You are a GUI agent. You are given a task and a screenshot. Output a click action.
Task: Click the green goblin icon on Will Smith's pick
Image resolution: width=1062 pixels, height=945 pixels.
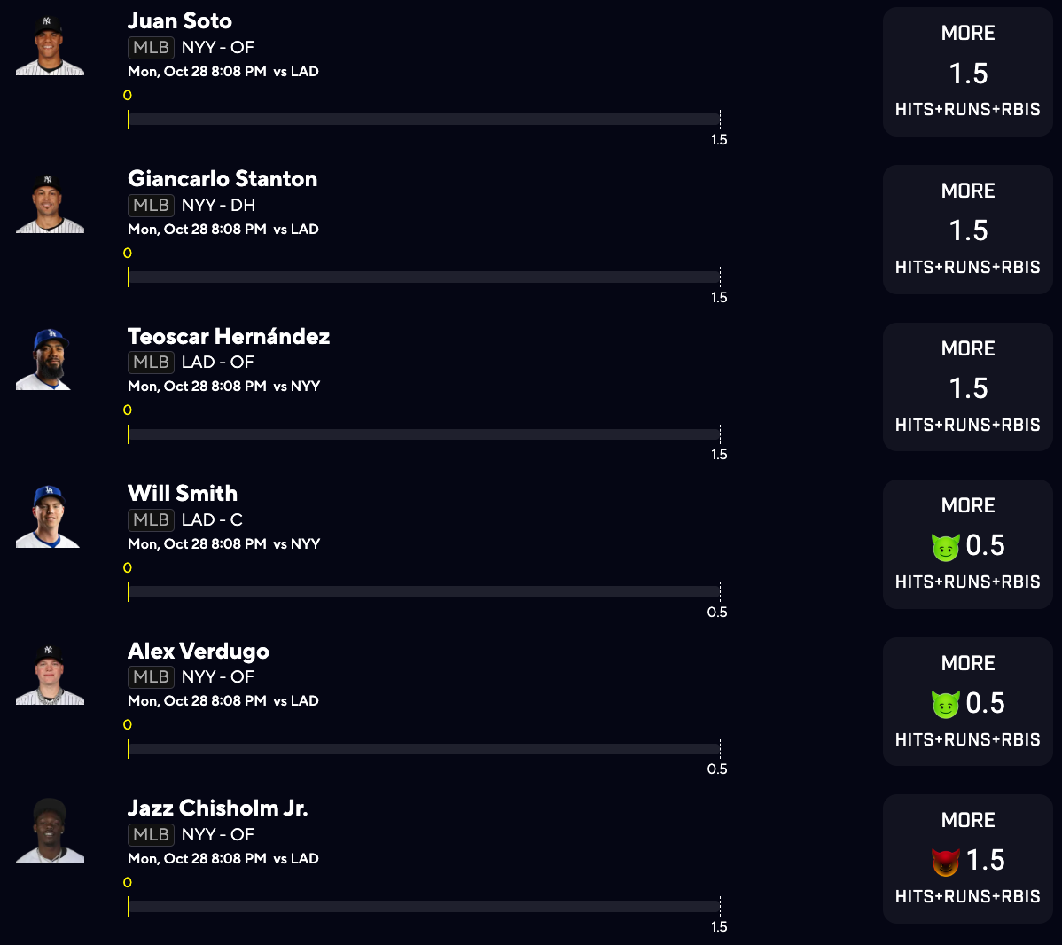point(946,547)
